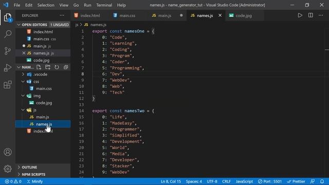
Task: Collapse the Open Editors section
Action: point(43,25)
